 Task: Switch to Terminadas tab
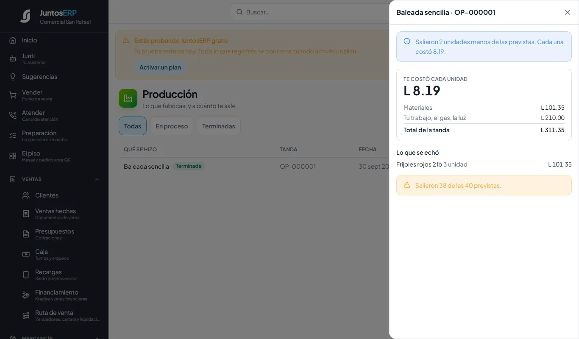click(219, 126)
